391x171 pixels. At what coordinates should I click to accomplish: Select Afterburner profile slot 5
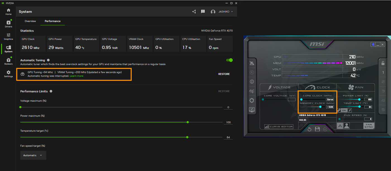(383, 110)
